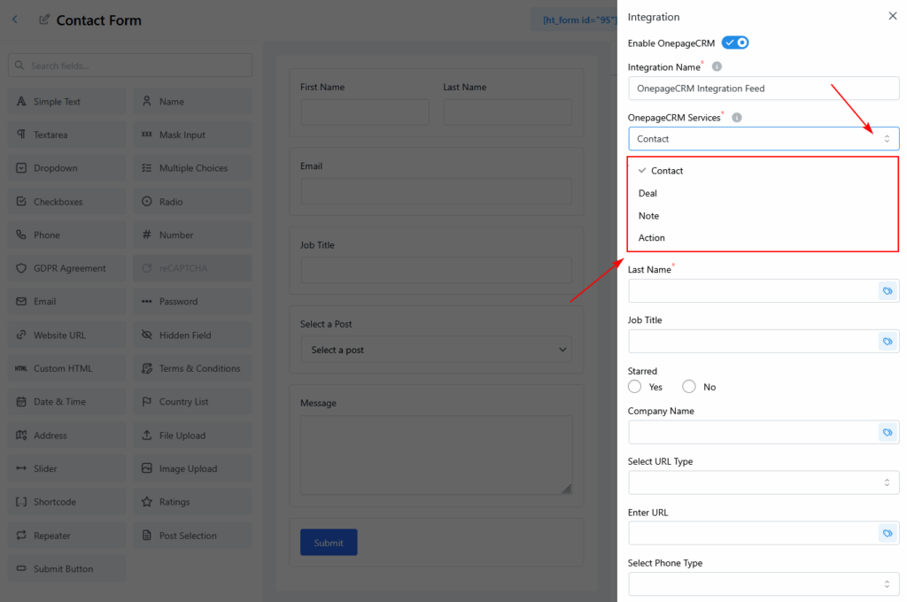Click the tag icon in Enter URL field
Viewport: 907px width, 602px height.
(x=887, y=533)
